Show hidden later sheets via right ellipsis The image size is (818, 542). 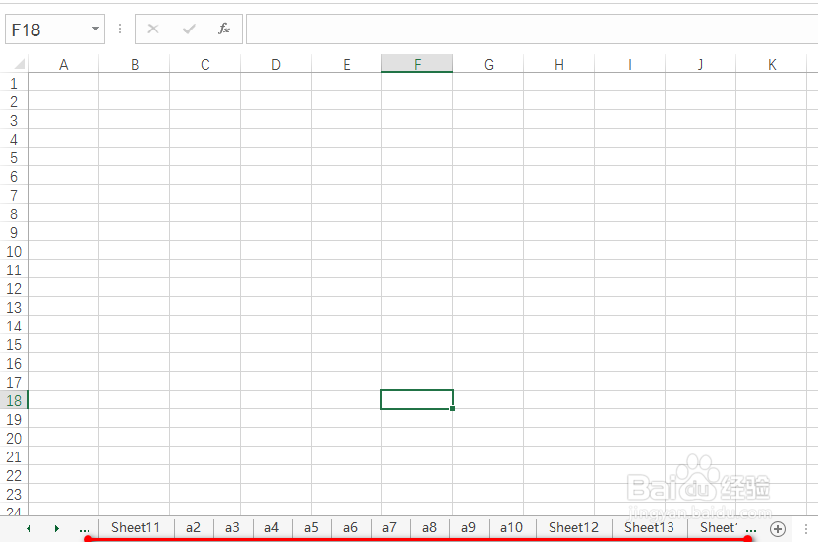751,529
